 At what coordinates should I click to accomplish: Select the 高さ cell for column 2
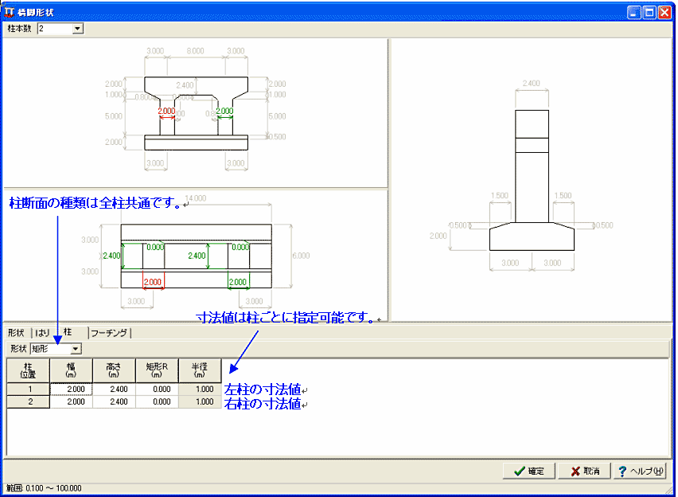114,401
